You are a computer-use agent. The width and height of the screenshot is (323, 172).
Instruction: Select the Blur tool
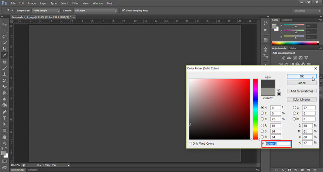pos(4,99)
